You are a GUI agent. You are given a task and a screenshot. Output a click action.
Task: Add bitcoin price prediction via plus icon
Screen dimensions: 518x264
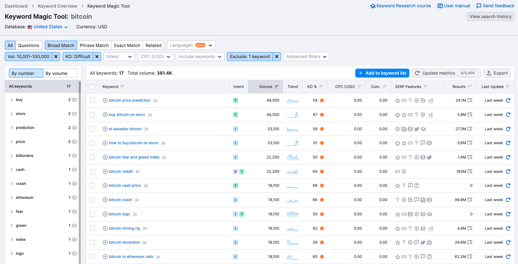105,100
